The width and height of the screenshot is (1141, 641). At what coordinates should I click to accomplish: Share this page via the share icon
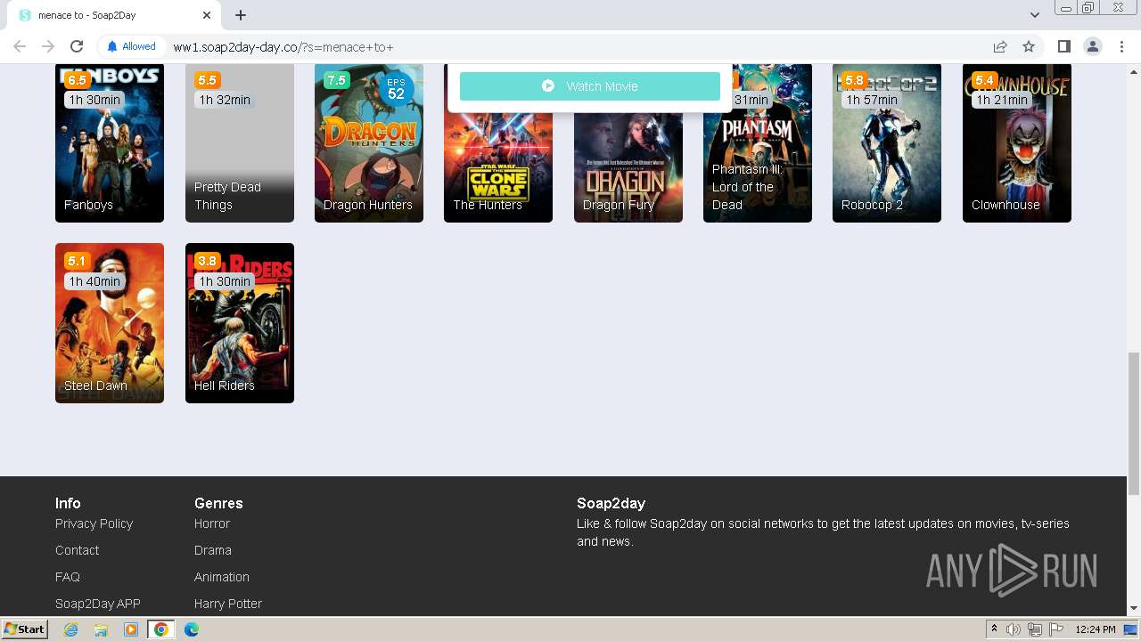(x=1000, y=46)
